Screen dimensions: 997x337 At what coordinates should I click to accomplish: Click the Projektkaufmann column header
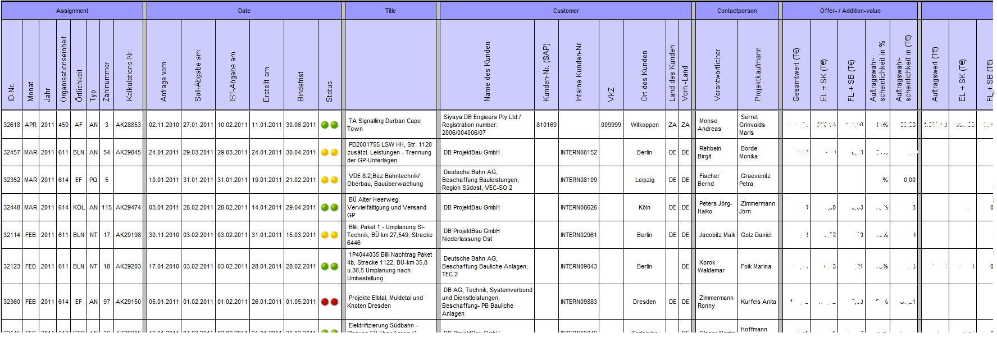(x=758, y=65)
